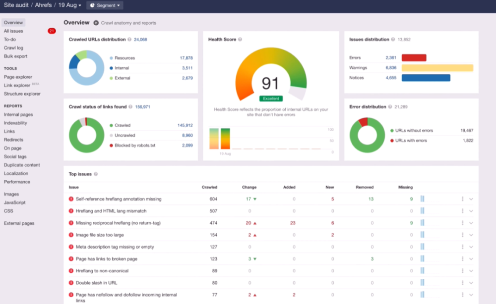Click the play icon beside Crawl anatomy and reports
Viewport: 496px width, 304px height.
coord(96,23)
